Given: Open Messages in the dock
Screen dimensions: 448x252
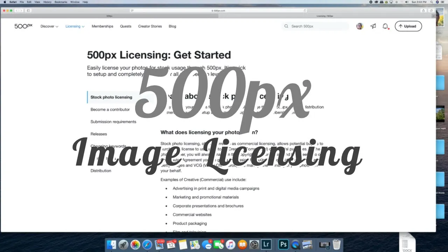Looking at the screenshot, I should click(x=207, y=245).
